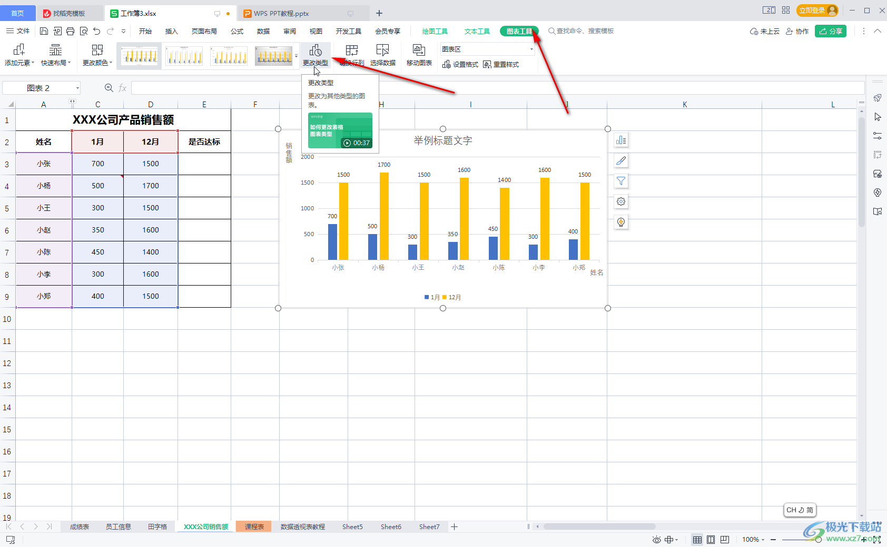The height and width of the screenshot is (547, 887).
Task: Click the insert function fx icon
Action: pos(123,88)
